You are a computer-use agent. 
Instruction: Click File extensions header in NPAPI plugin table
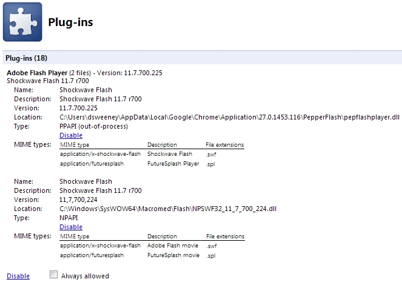[226, 237]
